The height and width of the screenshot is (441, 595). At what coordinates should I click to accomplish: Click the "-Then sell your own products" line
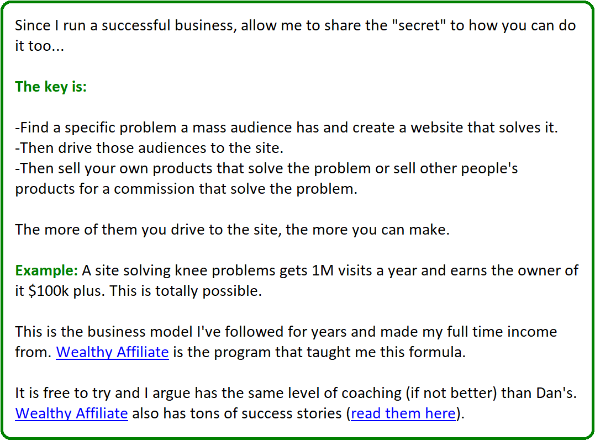(x=266, y=168)
